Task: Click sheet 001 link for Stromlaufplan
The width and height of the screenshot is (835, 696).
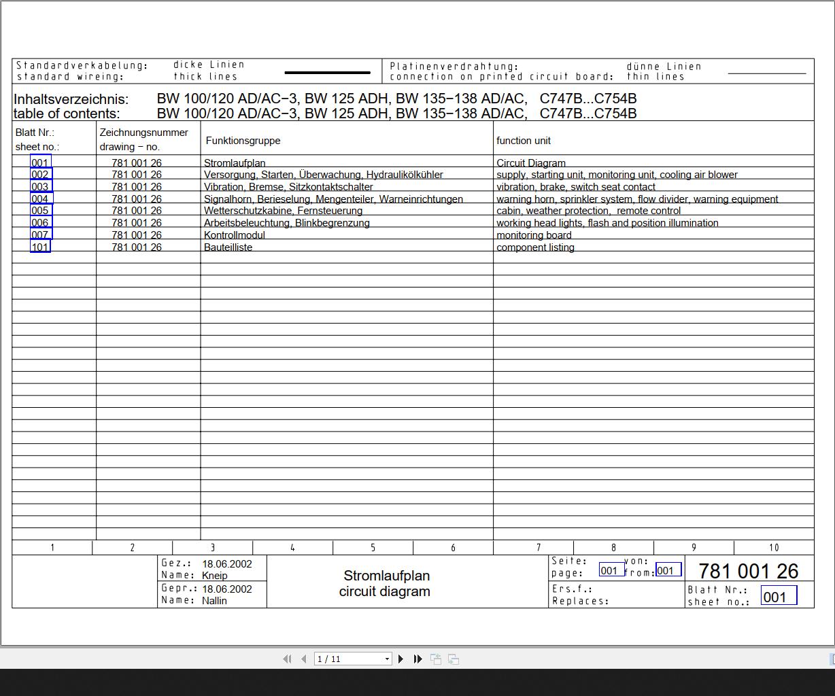Action: 40,162
